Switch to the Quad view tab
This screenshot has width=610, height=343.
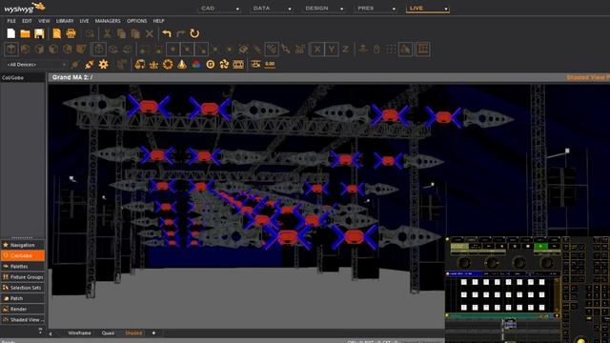tap(108, 333)
